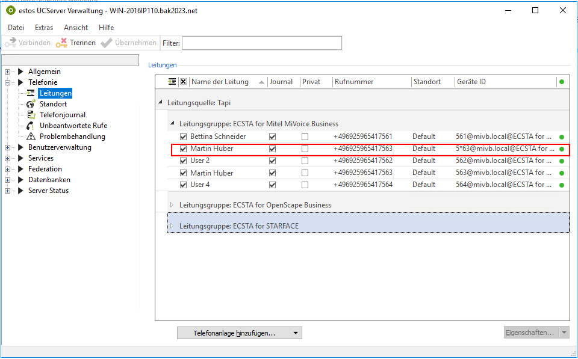Open Standort globe icon in tree
The height and width of the screenshot is (359, 578).
tap(31, 104)
